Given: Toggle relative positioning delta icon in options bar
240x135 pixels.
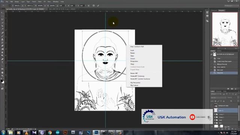Looking at the screenshot, I should pos(22,6).
